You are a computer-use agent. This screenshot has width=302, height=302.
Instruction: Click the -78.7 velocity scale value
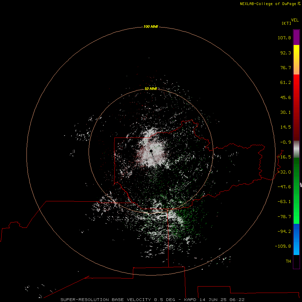[284, 217]
